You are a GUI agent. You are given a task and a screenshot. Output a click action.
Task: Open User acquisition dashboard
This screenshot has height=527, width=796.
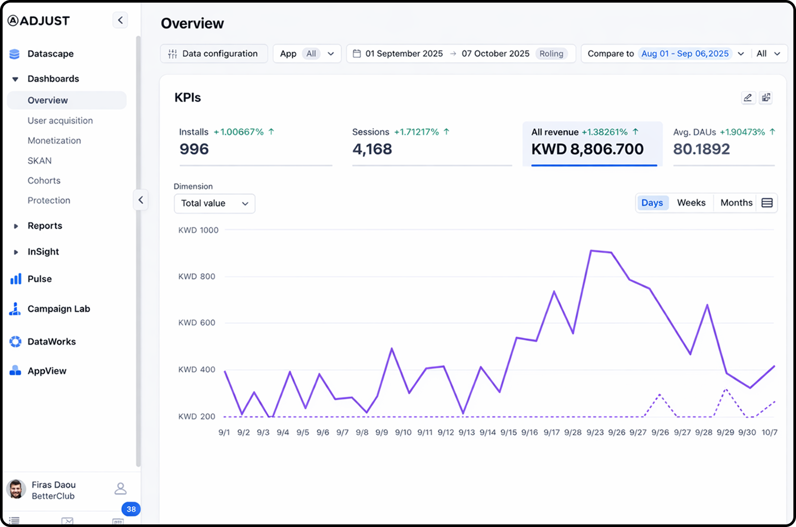point(60,120)
